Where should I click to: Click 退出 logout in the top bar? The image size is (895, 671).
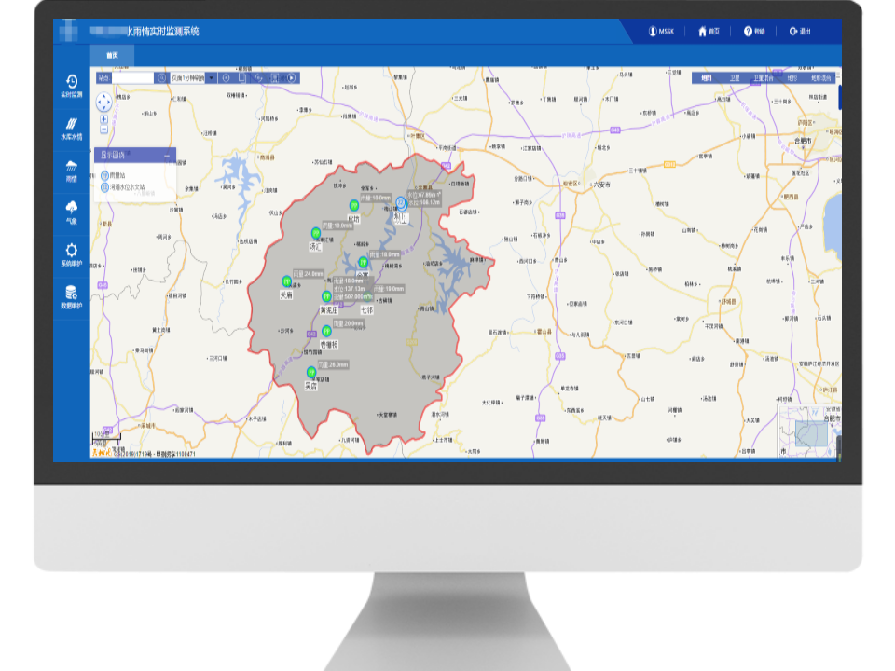[x=799, y=32]
